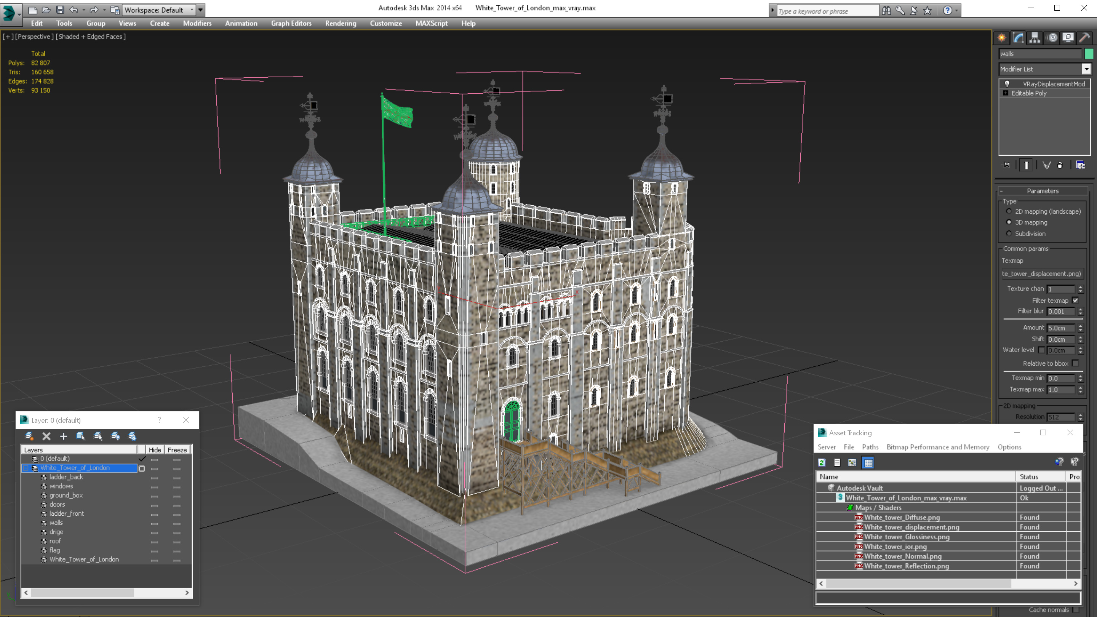Open the Motion command panel tab
Image resolution: width=1097 pixels, height=617 pixels.
coord(1052,38)
